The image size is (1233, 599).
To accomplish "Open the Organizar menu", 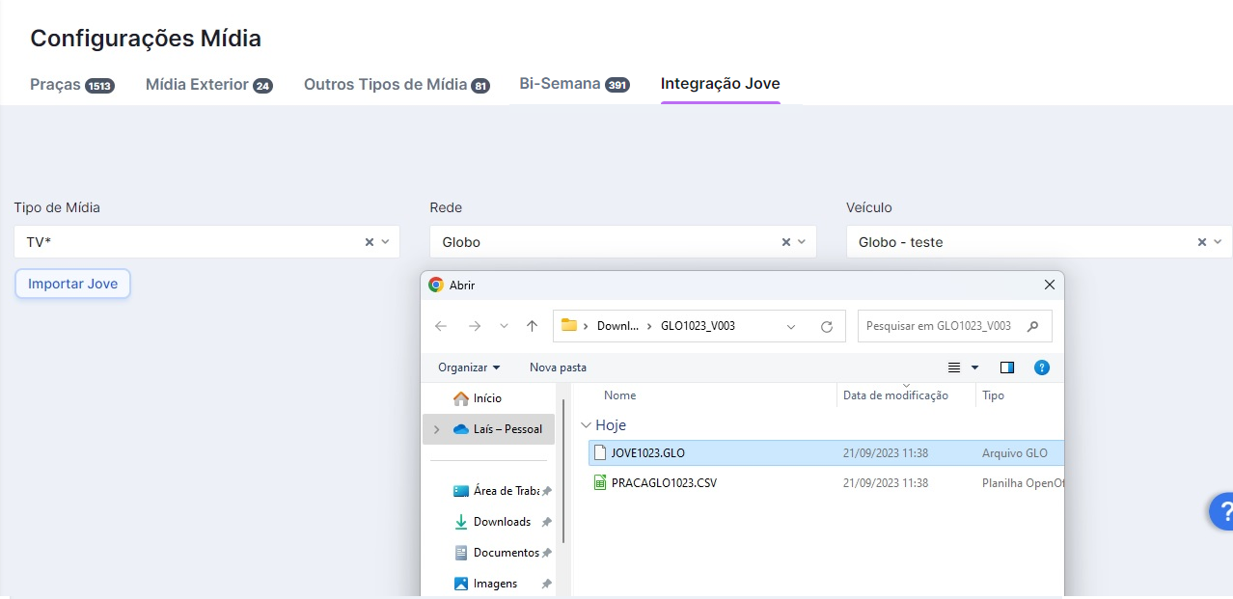I will [469, 368].
